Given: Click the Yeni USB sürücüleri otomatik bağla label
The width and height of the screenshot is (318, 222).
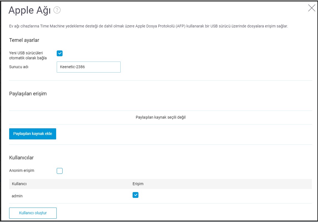Looking at the screenshot, I should [28, 55].
